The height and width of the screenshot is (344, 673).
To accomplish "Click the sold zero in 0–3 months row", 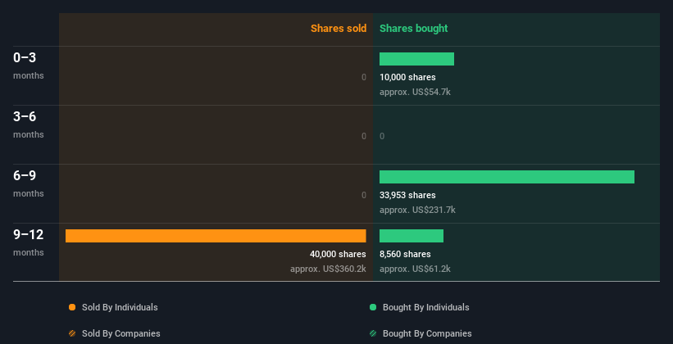I will coord(364,77).
